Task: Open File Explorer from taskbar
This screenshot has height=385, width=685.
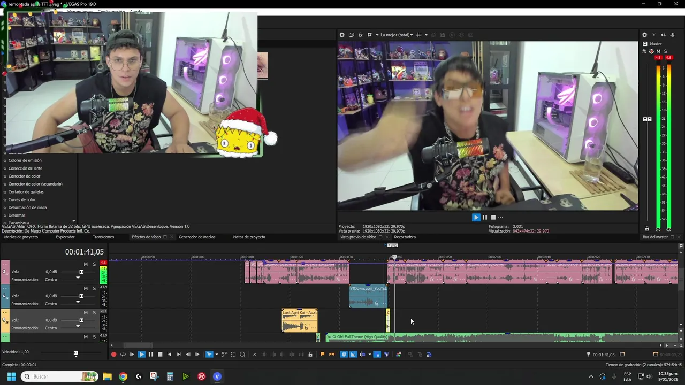Action: coord(107,376)
